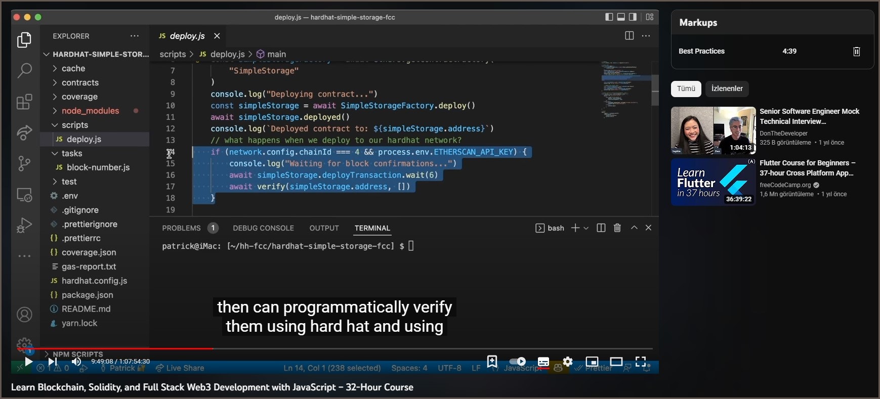Collapse the HARDHAT-SIMPLE-STOR root folder
This screenshot has width=880, height=399.
[x=96, y=54]
